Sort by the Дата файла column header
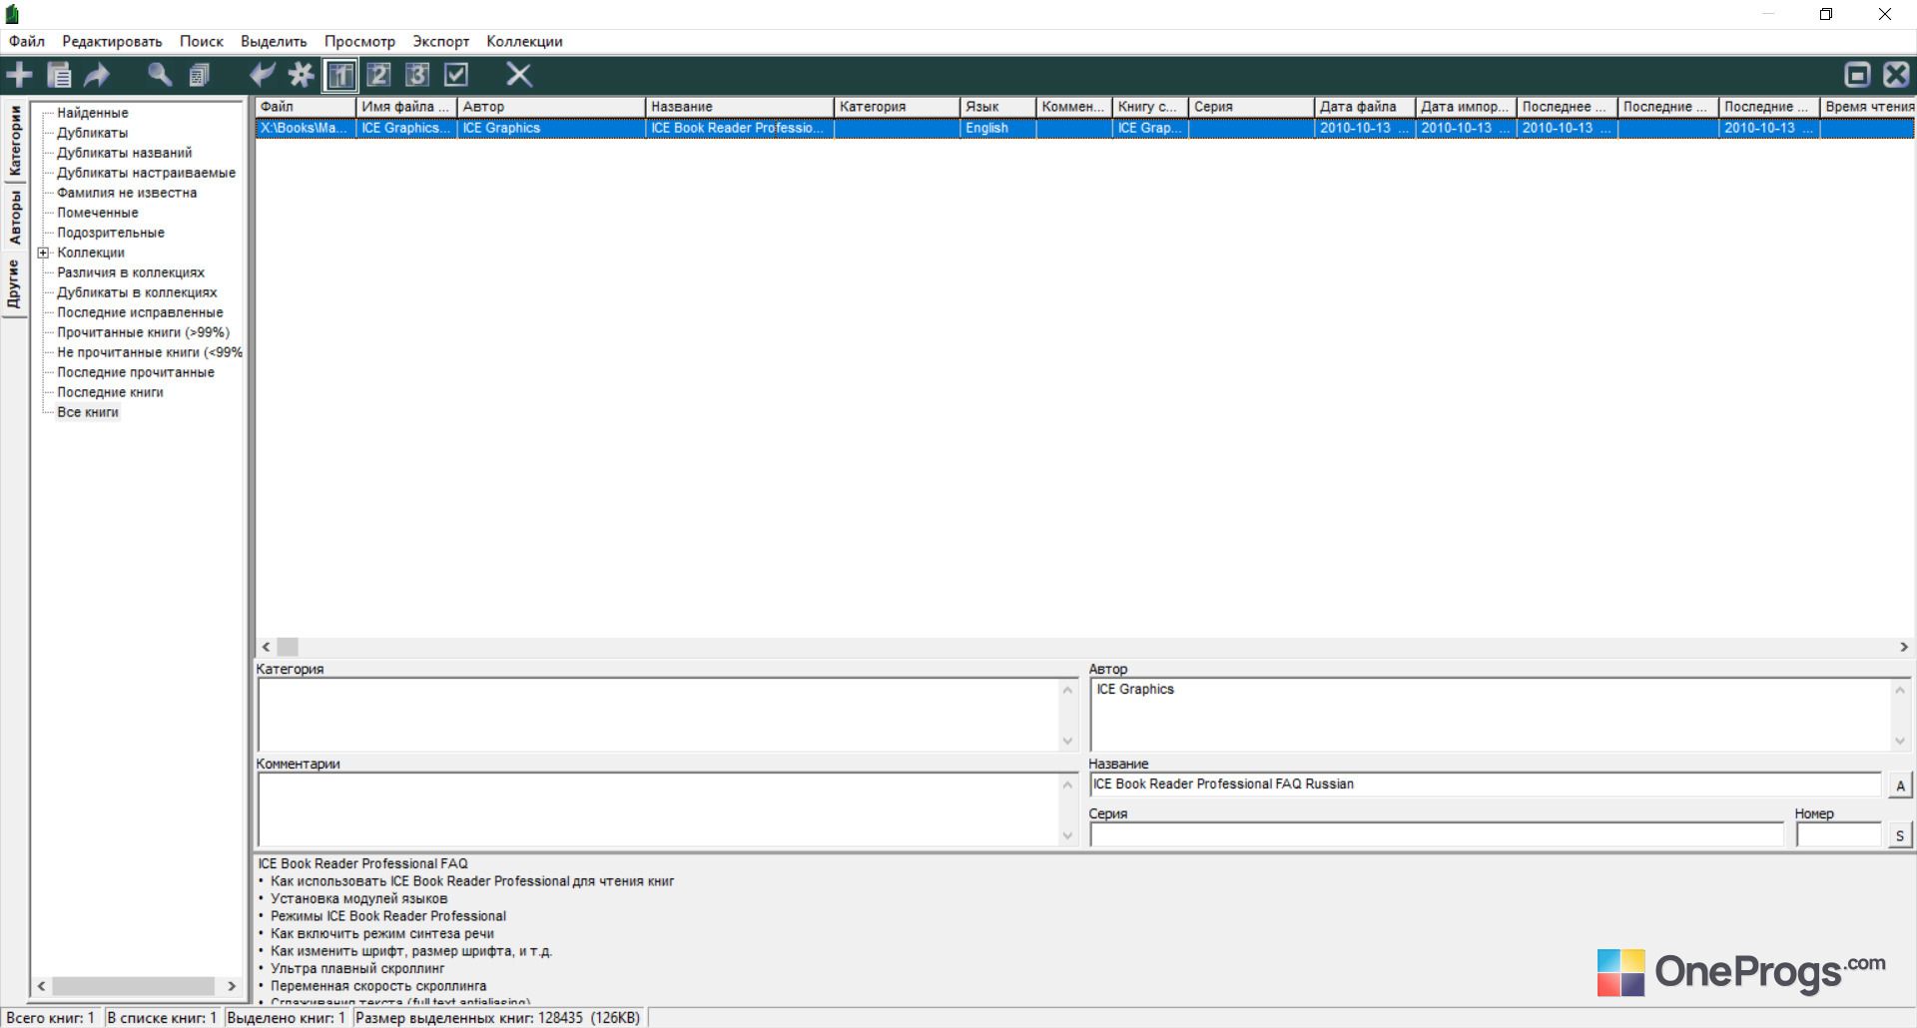This screenshot has height=1028, width=1917. point(1365,107)
